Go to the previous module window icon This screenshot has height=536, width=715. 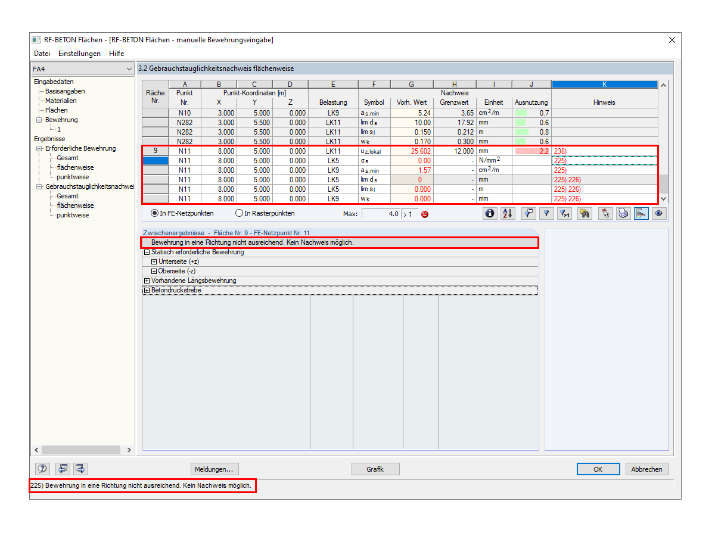pos(63,469)
